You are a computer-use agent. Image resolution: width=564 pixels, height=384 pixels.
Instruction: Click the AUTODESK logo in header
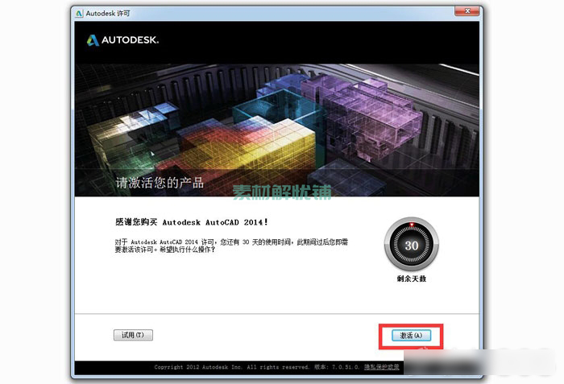(x=122, y=40)
